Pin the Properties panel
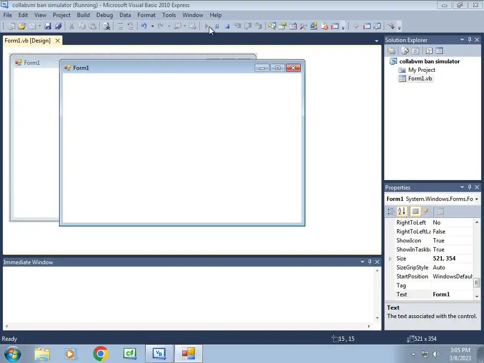 pos(469,187)
